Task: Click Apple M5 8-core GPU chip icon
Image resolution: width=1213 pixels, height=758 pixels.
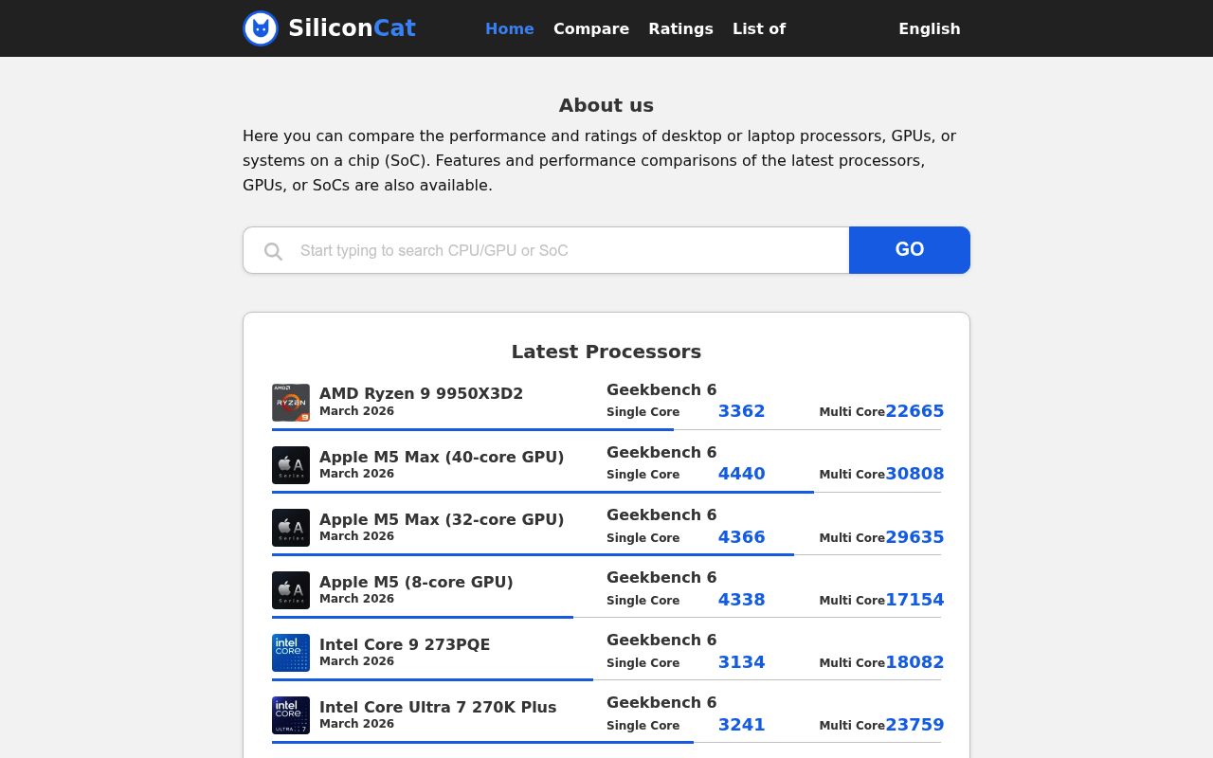Action: [291, 590]
